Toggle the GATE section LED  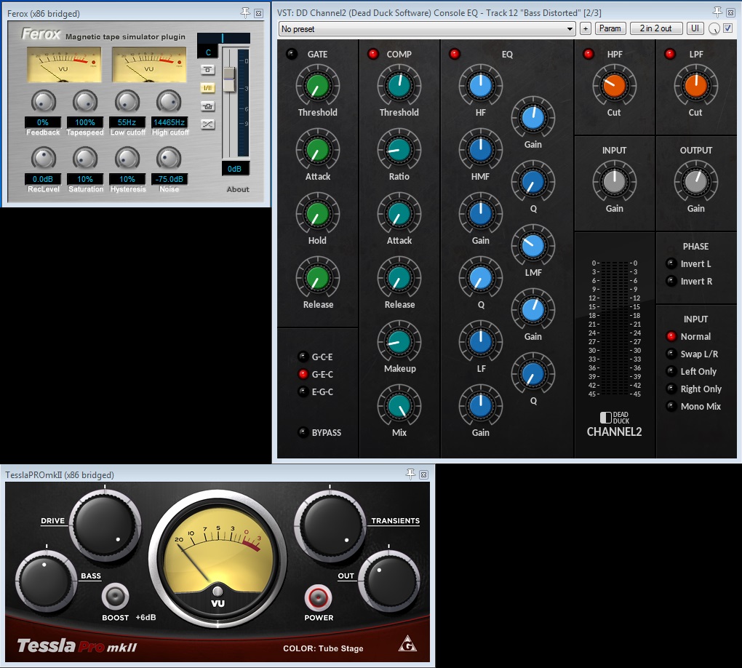point(292,54)
